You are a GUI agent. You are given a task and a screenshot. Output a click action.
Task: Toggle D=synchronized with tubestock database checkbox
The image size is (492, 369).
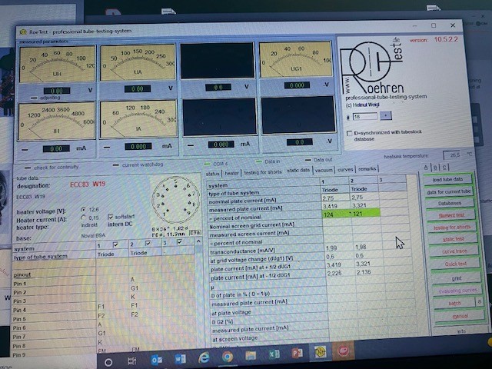349,133
